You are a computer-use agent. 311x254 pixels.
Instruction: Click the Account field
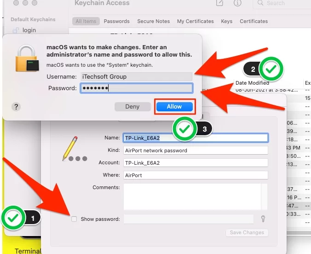196,163
